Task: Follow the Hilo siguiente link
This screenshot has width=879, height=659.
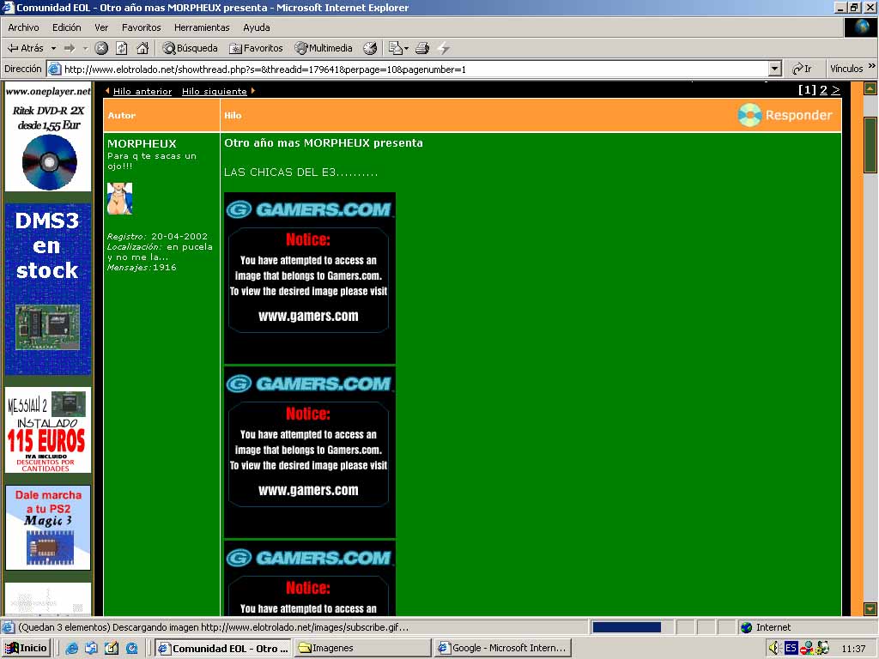Action: (x=214, y=91)
